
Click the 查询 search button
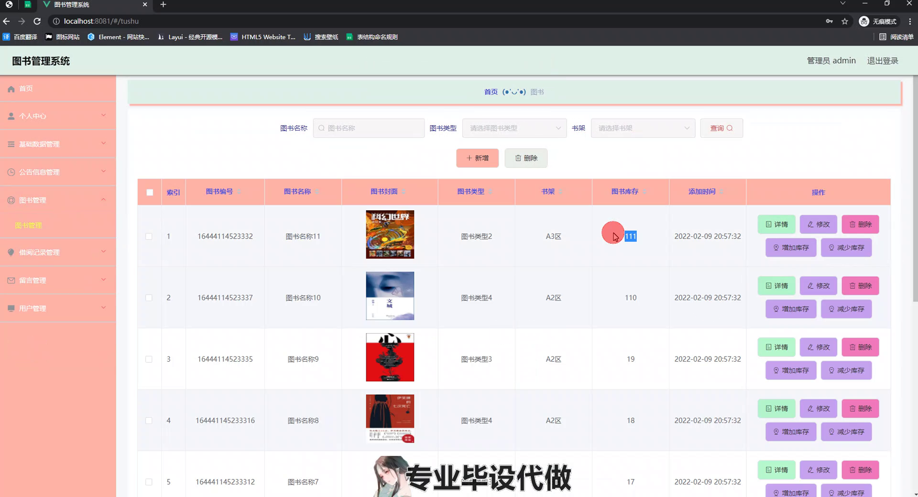pos(721,128)
